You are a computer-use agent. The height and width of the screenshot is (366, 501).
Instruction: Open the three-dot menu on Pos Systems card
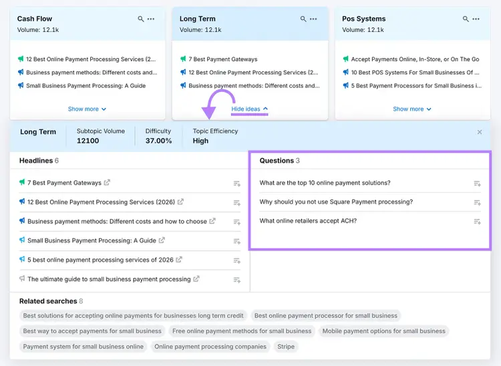(x=476, y=19)
